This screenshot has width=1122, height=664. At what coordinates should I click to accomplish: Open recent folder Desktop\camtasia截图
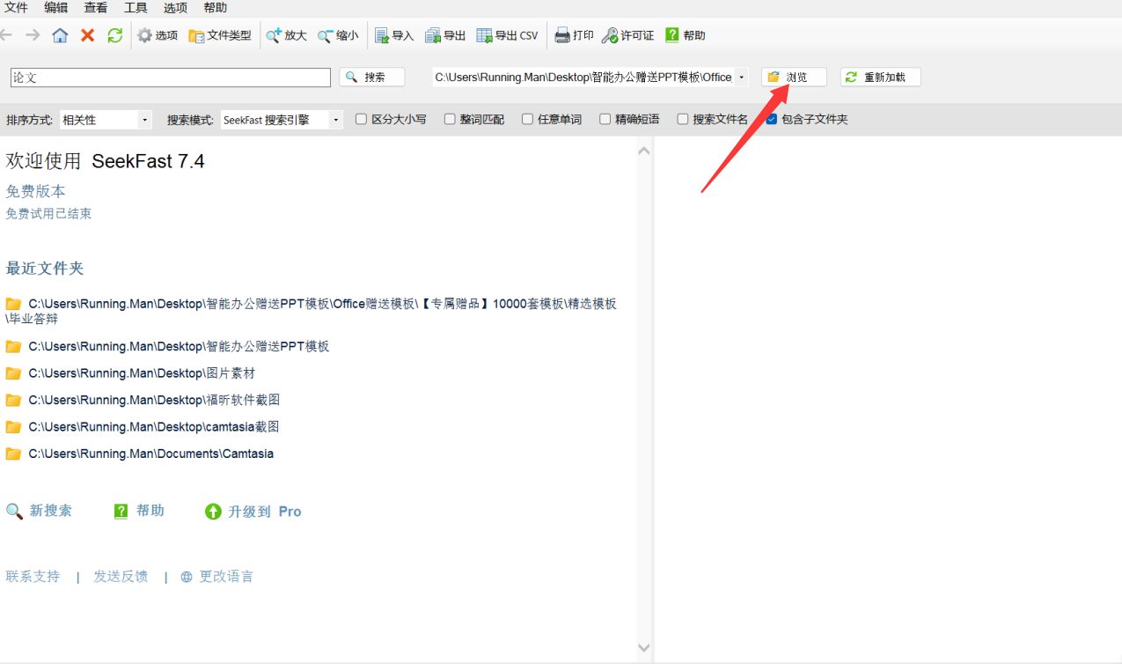[154, 426]
